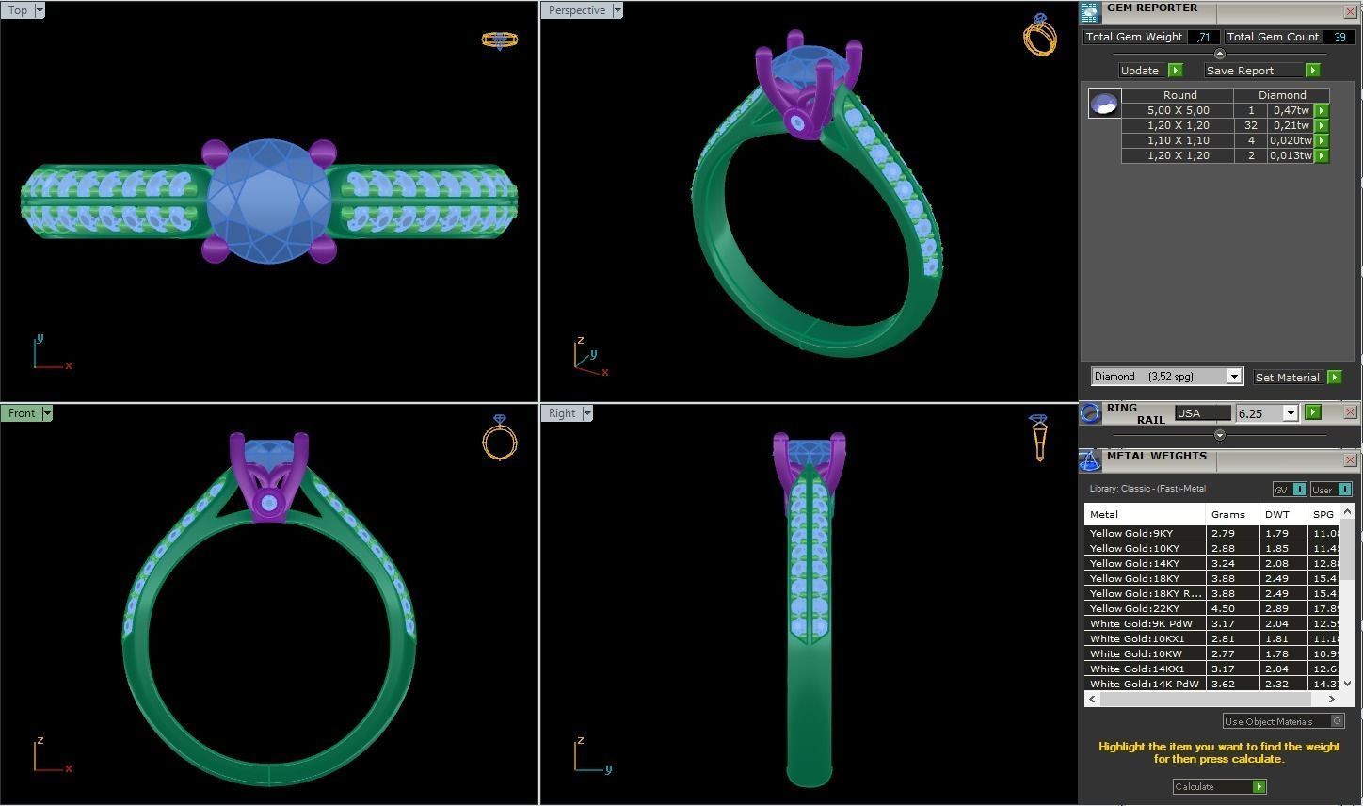1363x806 pixels.
Task: Select the Front viewport label
Action: coord(22,413)
